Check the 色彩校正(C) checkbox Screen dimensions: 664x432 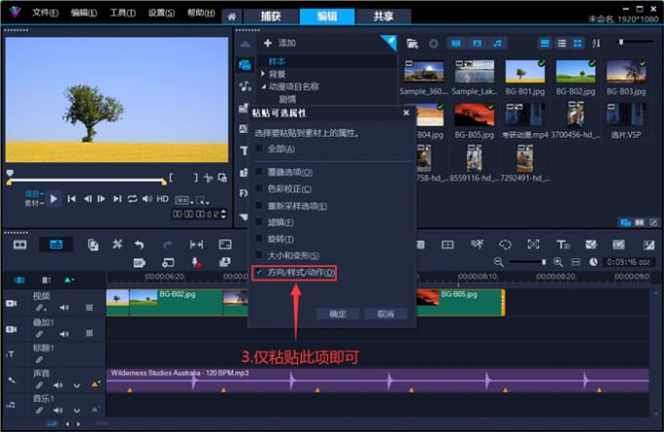pyautogui.click(x=259, y=188)
